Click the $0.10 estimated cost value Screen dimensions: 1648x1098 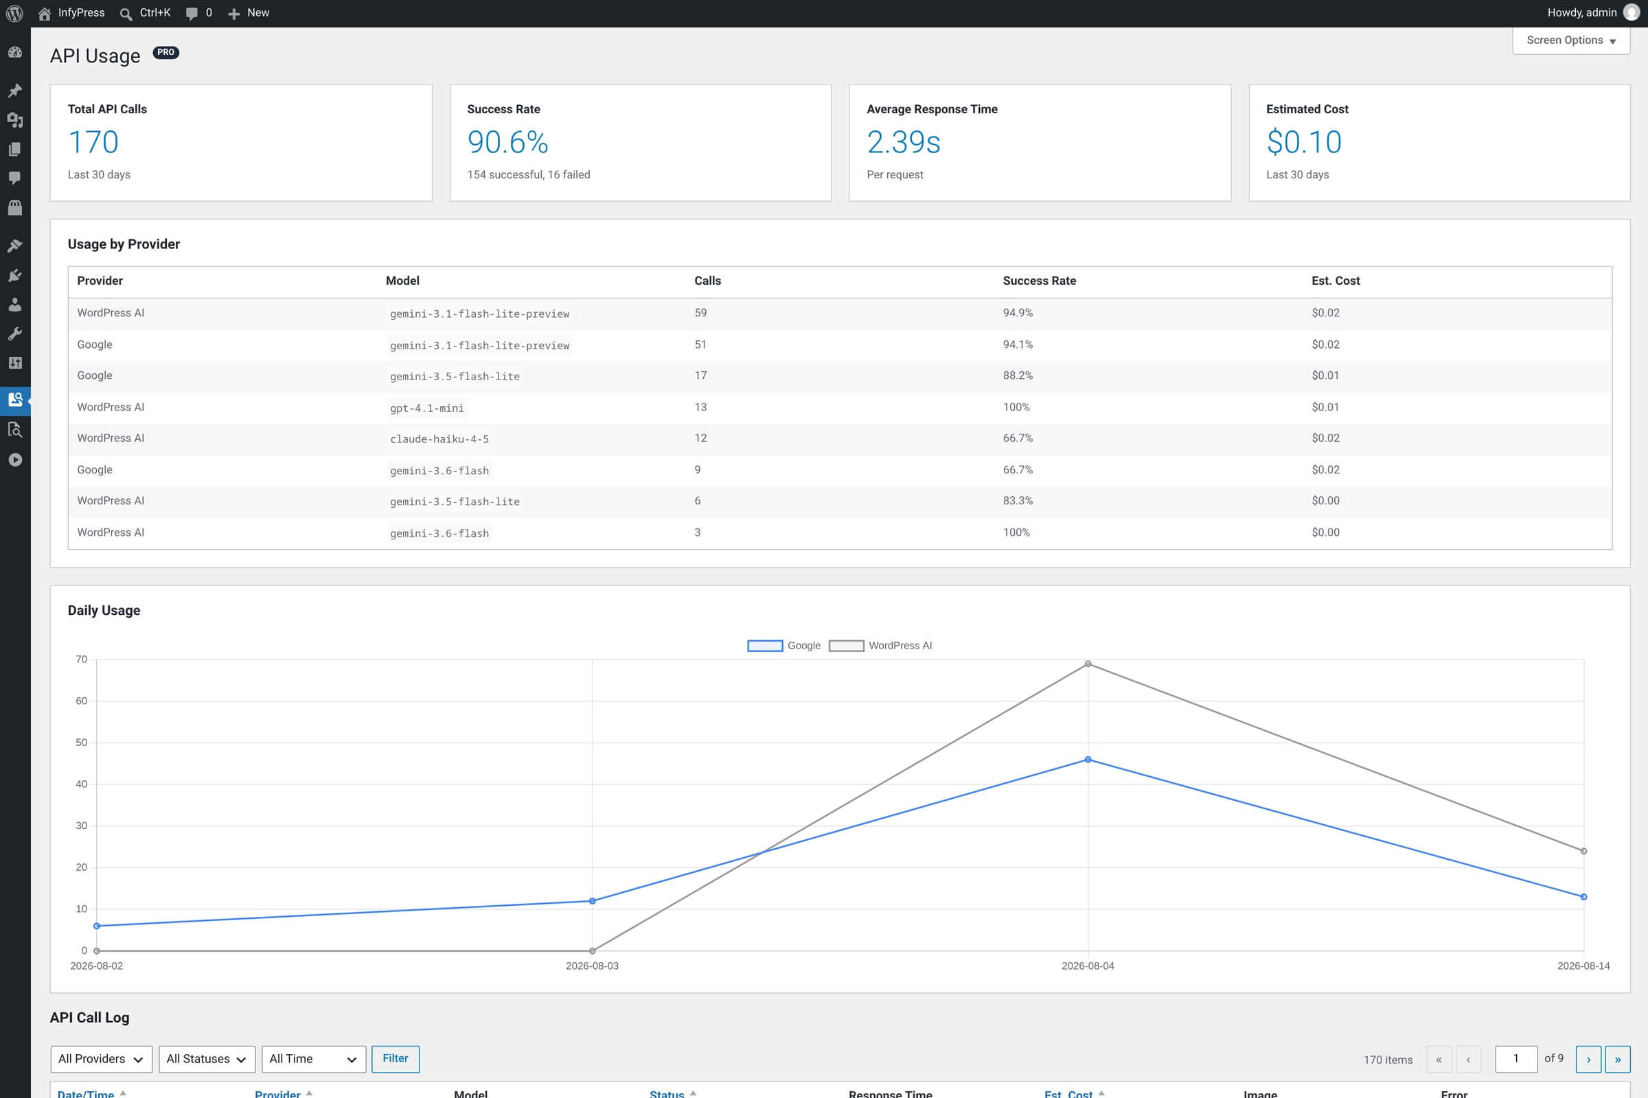(1304, 142)
